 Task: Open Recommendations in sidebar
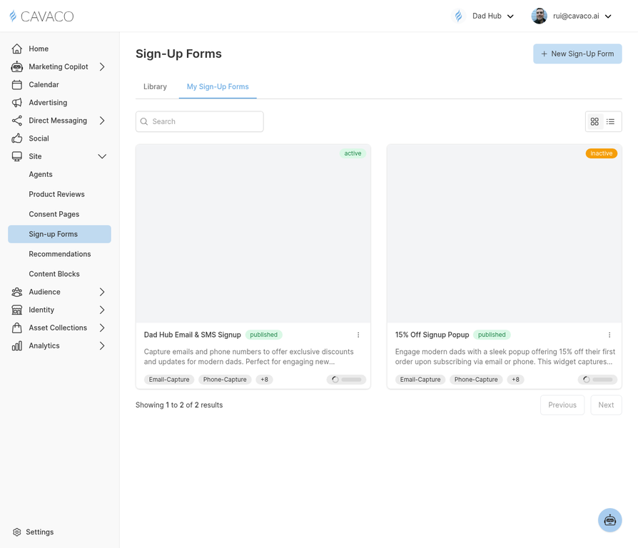[60, 254]
